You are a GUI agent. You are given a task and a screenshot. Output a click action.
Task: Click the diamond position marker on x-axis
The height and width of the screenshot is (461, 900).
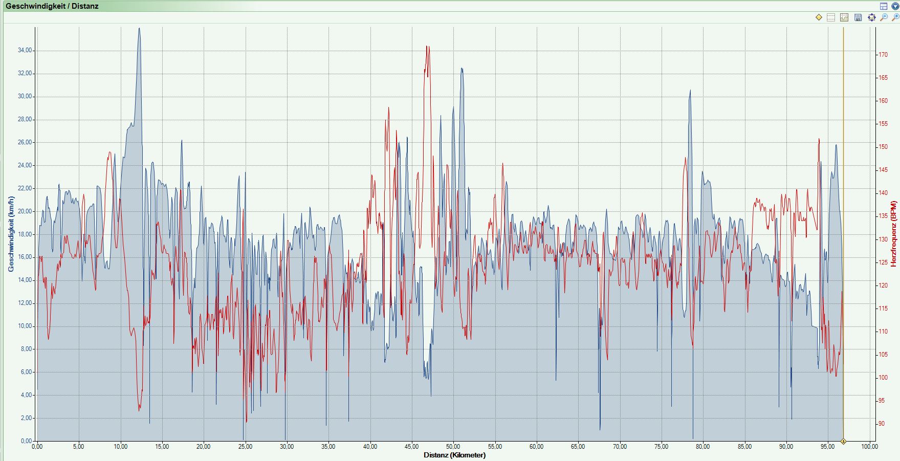tap(843, 441)
